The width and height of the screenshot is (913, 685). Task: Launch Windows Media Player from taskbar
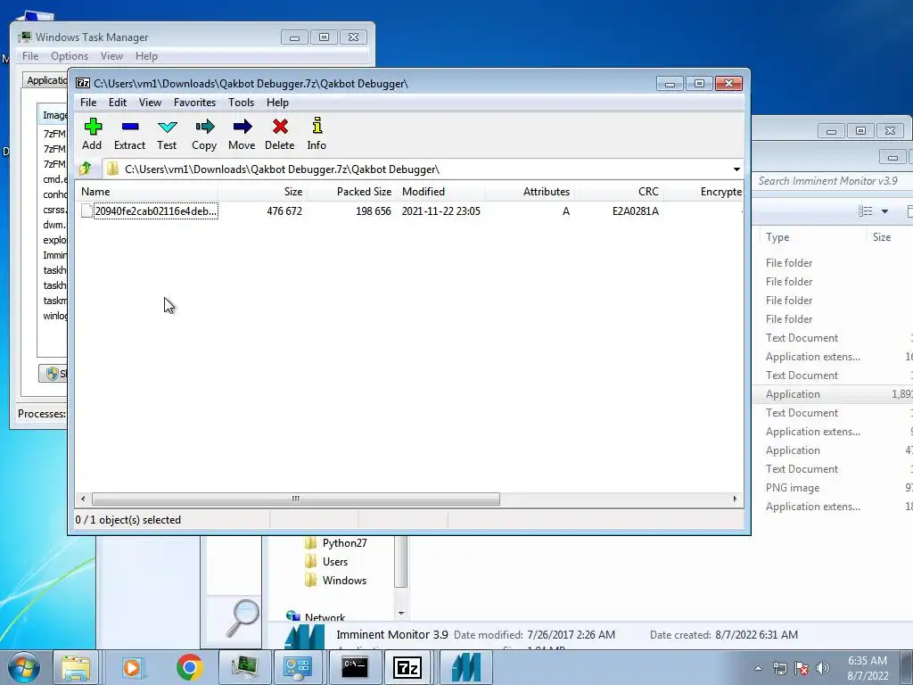132,667
